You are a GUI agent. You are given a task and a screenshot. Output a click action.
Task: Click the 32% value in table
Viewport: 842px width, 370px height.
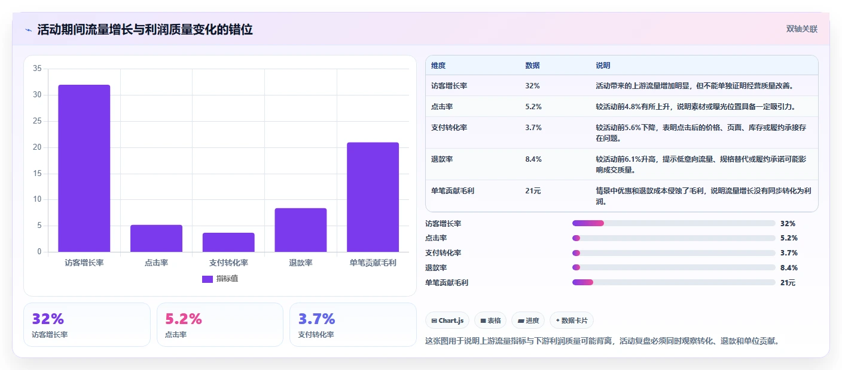click(532, 86)
